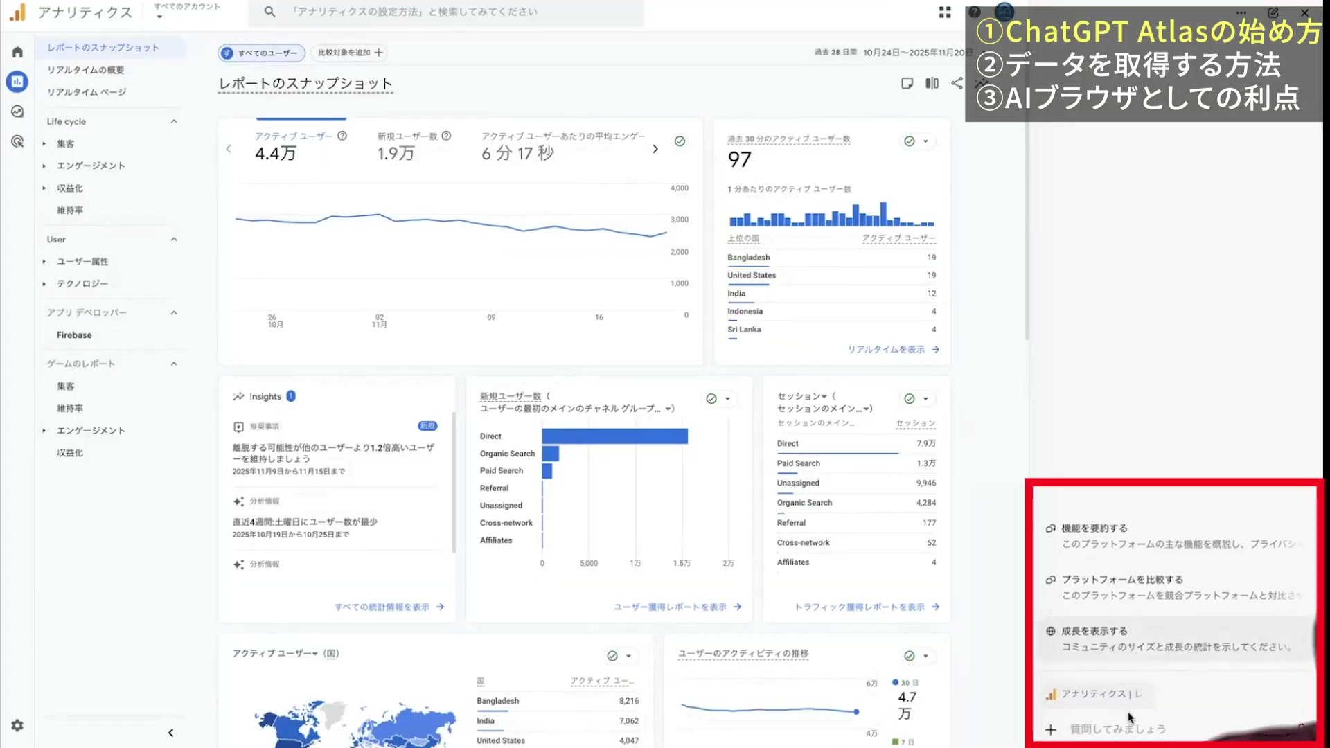1330x748 pixels.
Task: Click help icon next to アクティブ ユーザー
Action: tap(342, 136)
